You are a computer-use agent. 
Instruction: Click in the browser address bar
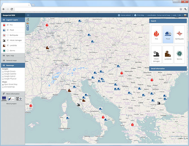pyautogui.click(x=96, y=9)
